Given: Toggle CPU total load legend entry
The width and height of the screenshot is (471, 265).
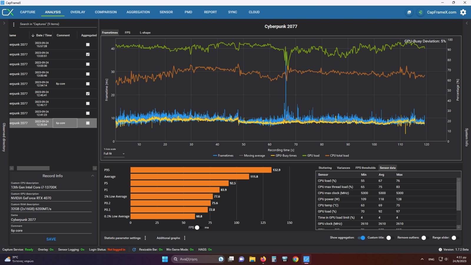Looking at the screenshot, I should pos(337,156).
